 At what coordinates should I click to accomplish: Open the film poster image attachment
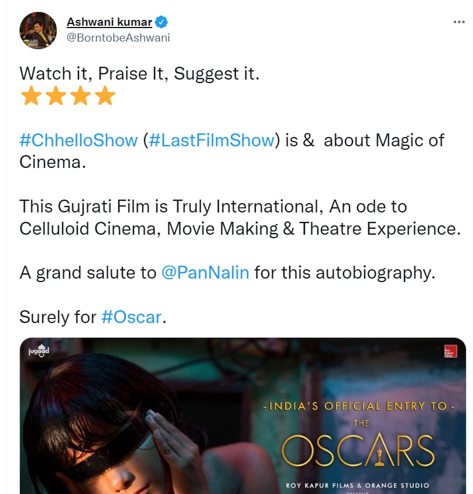[242, 416]
